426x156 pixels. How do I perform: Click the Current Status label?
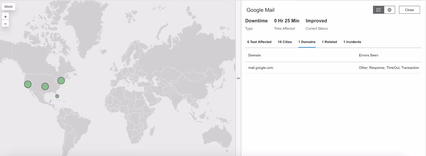pyautogui.click(x=317, y=29)
